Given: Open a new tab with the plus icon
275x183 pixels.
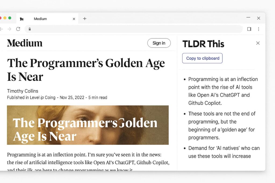Looking at the screenshot, I should pos(85,18).
